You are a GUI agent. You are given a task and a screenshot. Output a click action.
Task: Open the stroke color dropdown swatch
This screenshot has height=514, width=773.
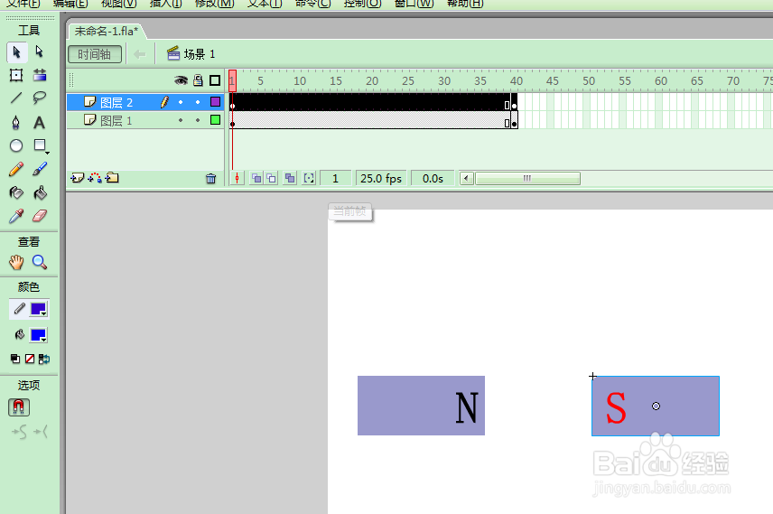click(x=39, y=309)
